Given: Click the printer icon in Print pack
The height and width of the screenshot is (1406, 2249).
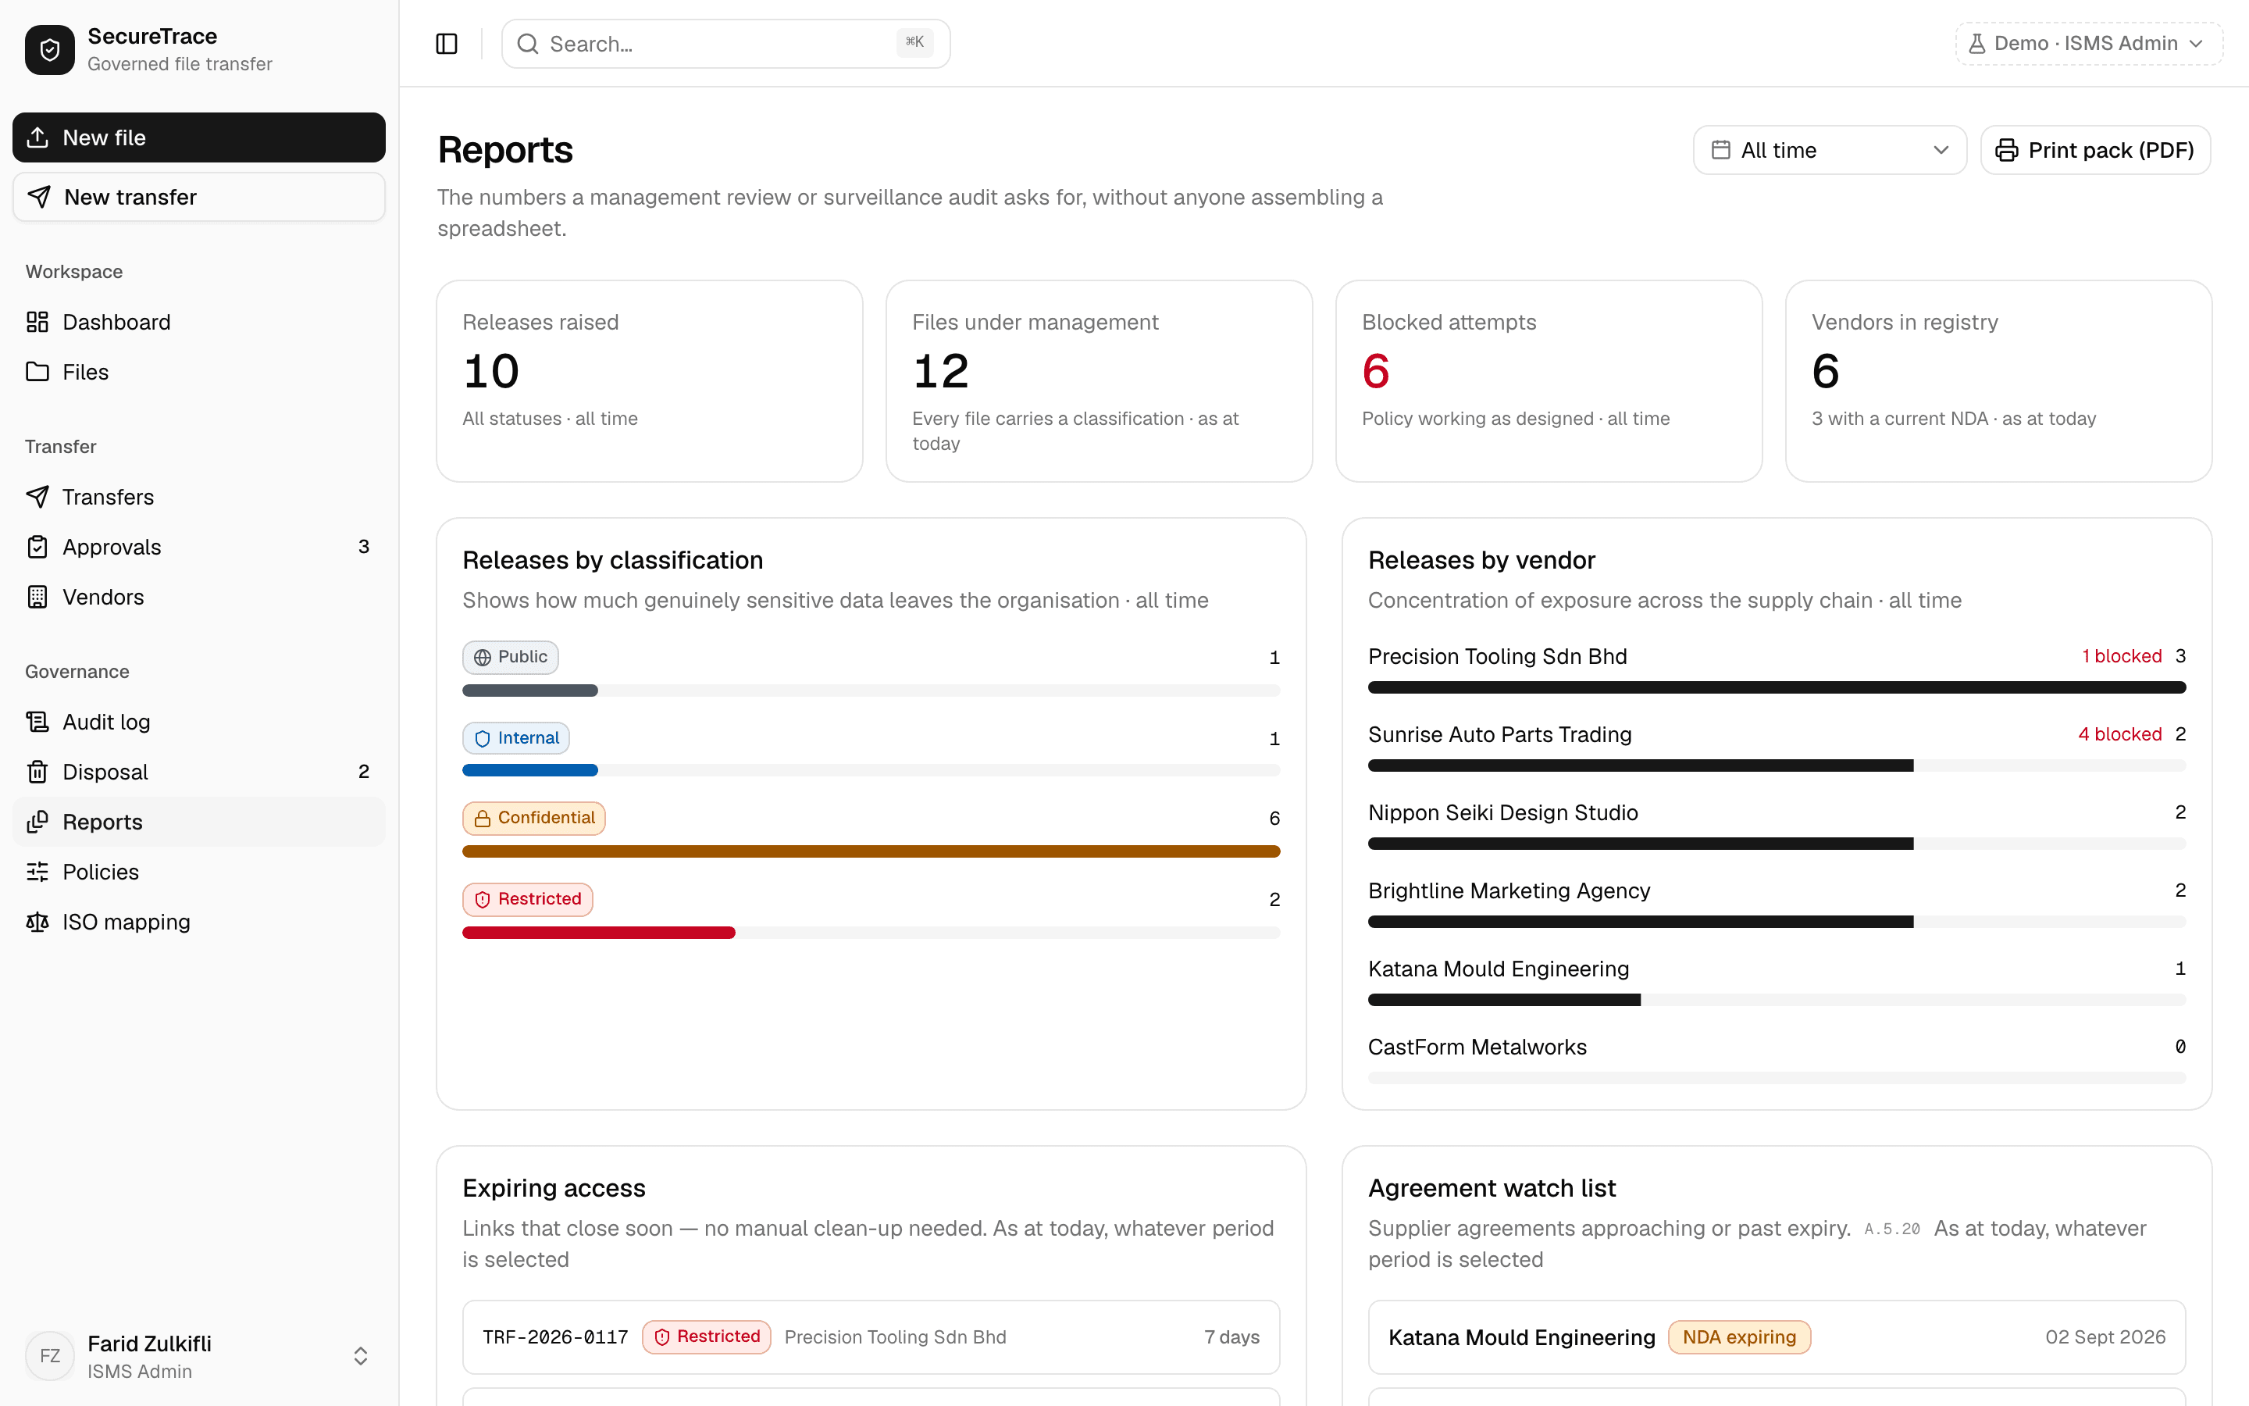Looking at the screenshot, I should click(x=2006, y=150).
